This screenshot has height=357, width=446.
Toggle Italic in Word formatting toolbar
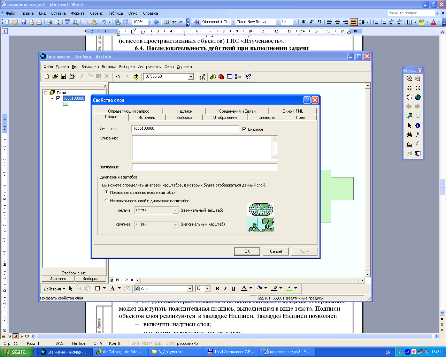coord(312,22)
